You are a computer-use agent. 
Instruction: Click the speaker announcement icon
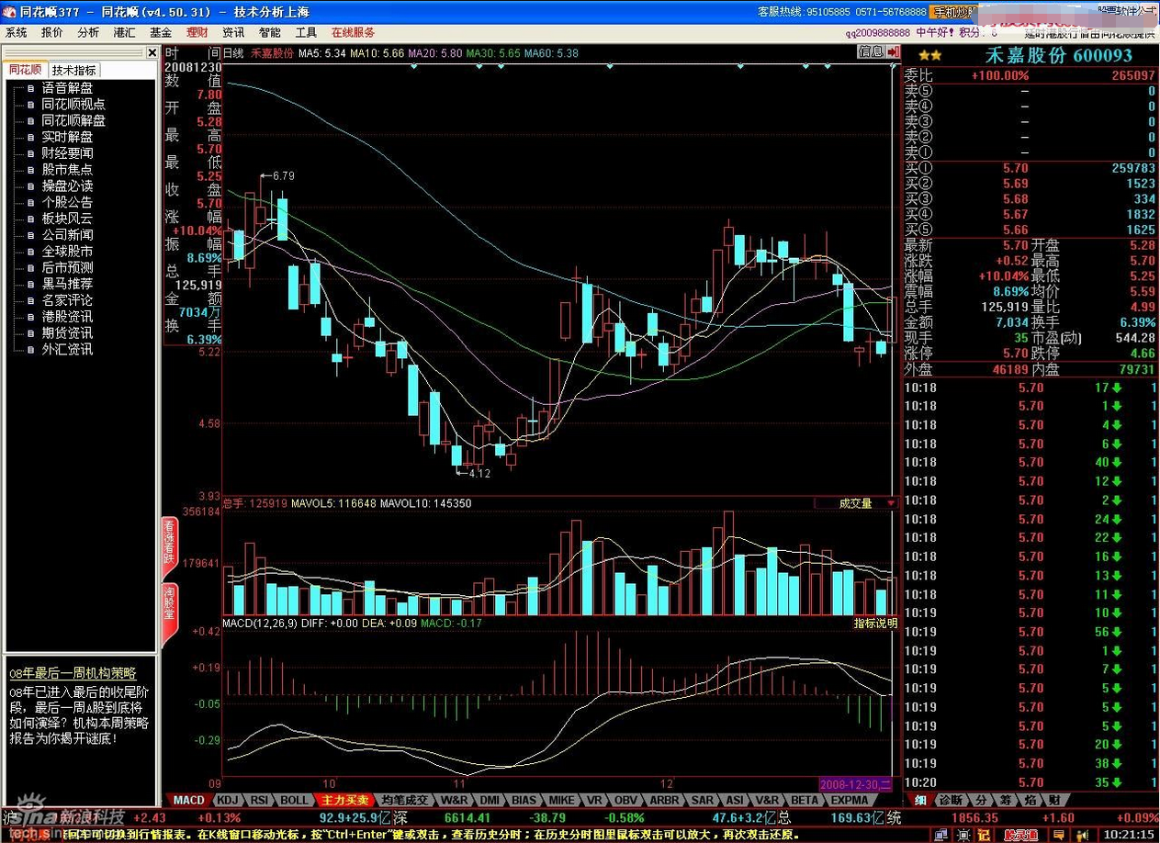[x=1081, y=834]
